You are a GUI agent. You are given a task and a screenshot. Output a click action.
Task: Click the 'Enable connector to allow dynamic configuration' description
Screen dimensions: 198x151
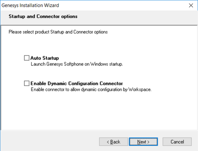pyautogui.click(x=91, y=90)
